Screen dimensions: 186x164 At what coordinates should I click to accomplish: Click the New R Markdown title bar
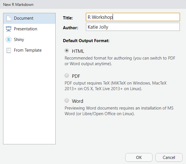pos(93,4)
